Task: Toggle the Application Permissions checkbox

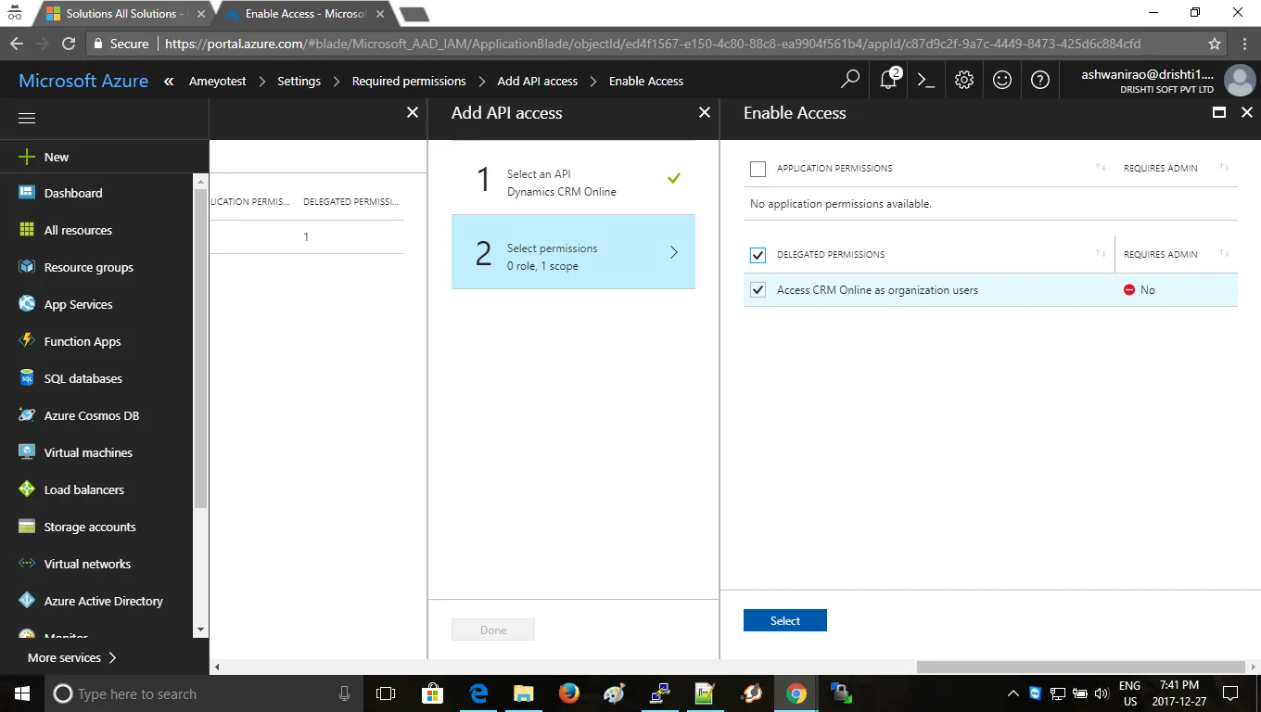Action: pyautogui.click(x=758, y=169)
